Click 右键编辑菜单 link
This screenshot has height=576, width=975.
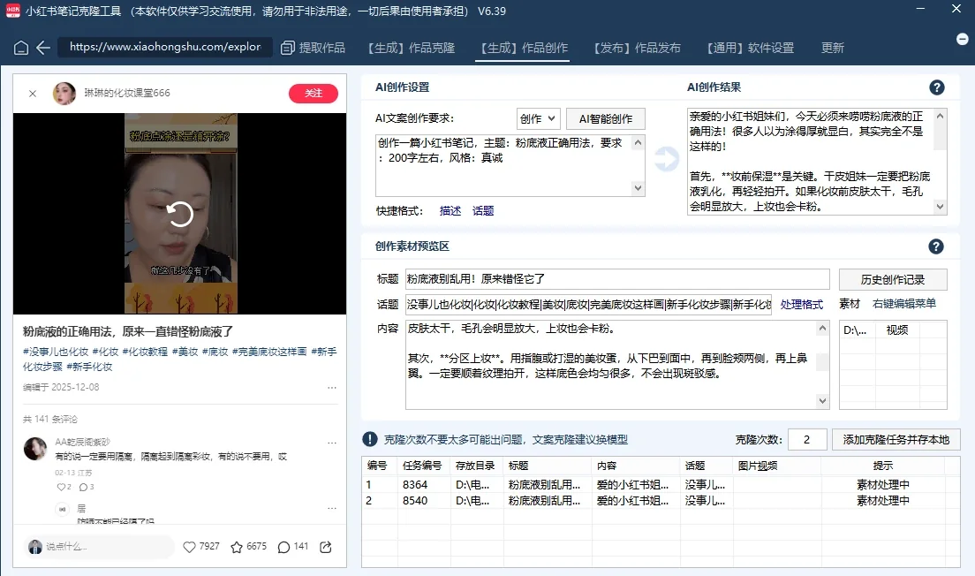pyautogui.click(x=904, y=304)
